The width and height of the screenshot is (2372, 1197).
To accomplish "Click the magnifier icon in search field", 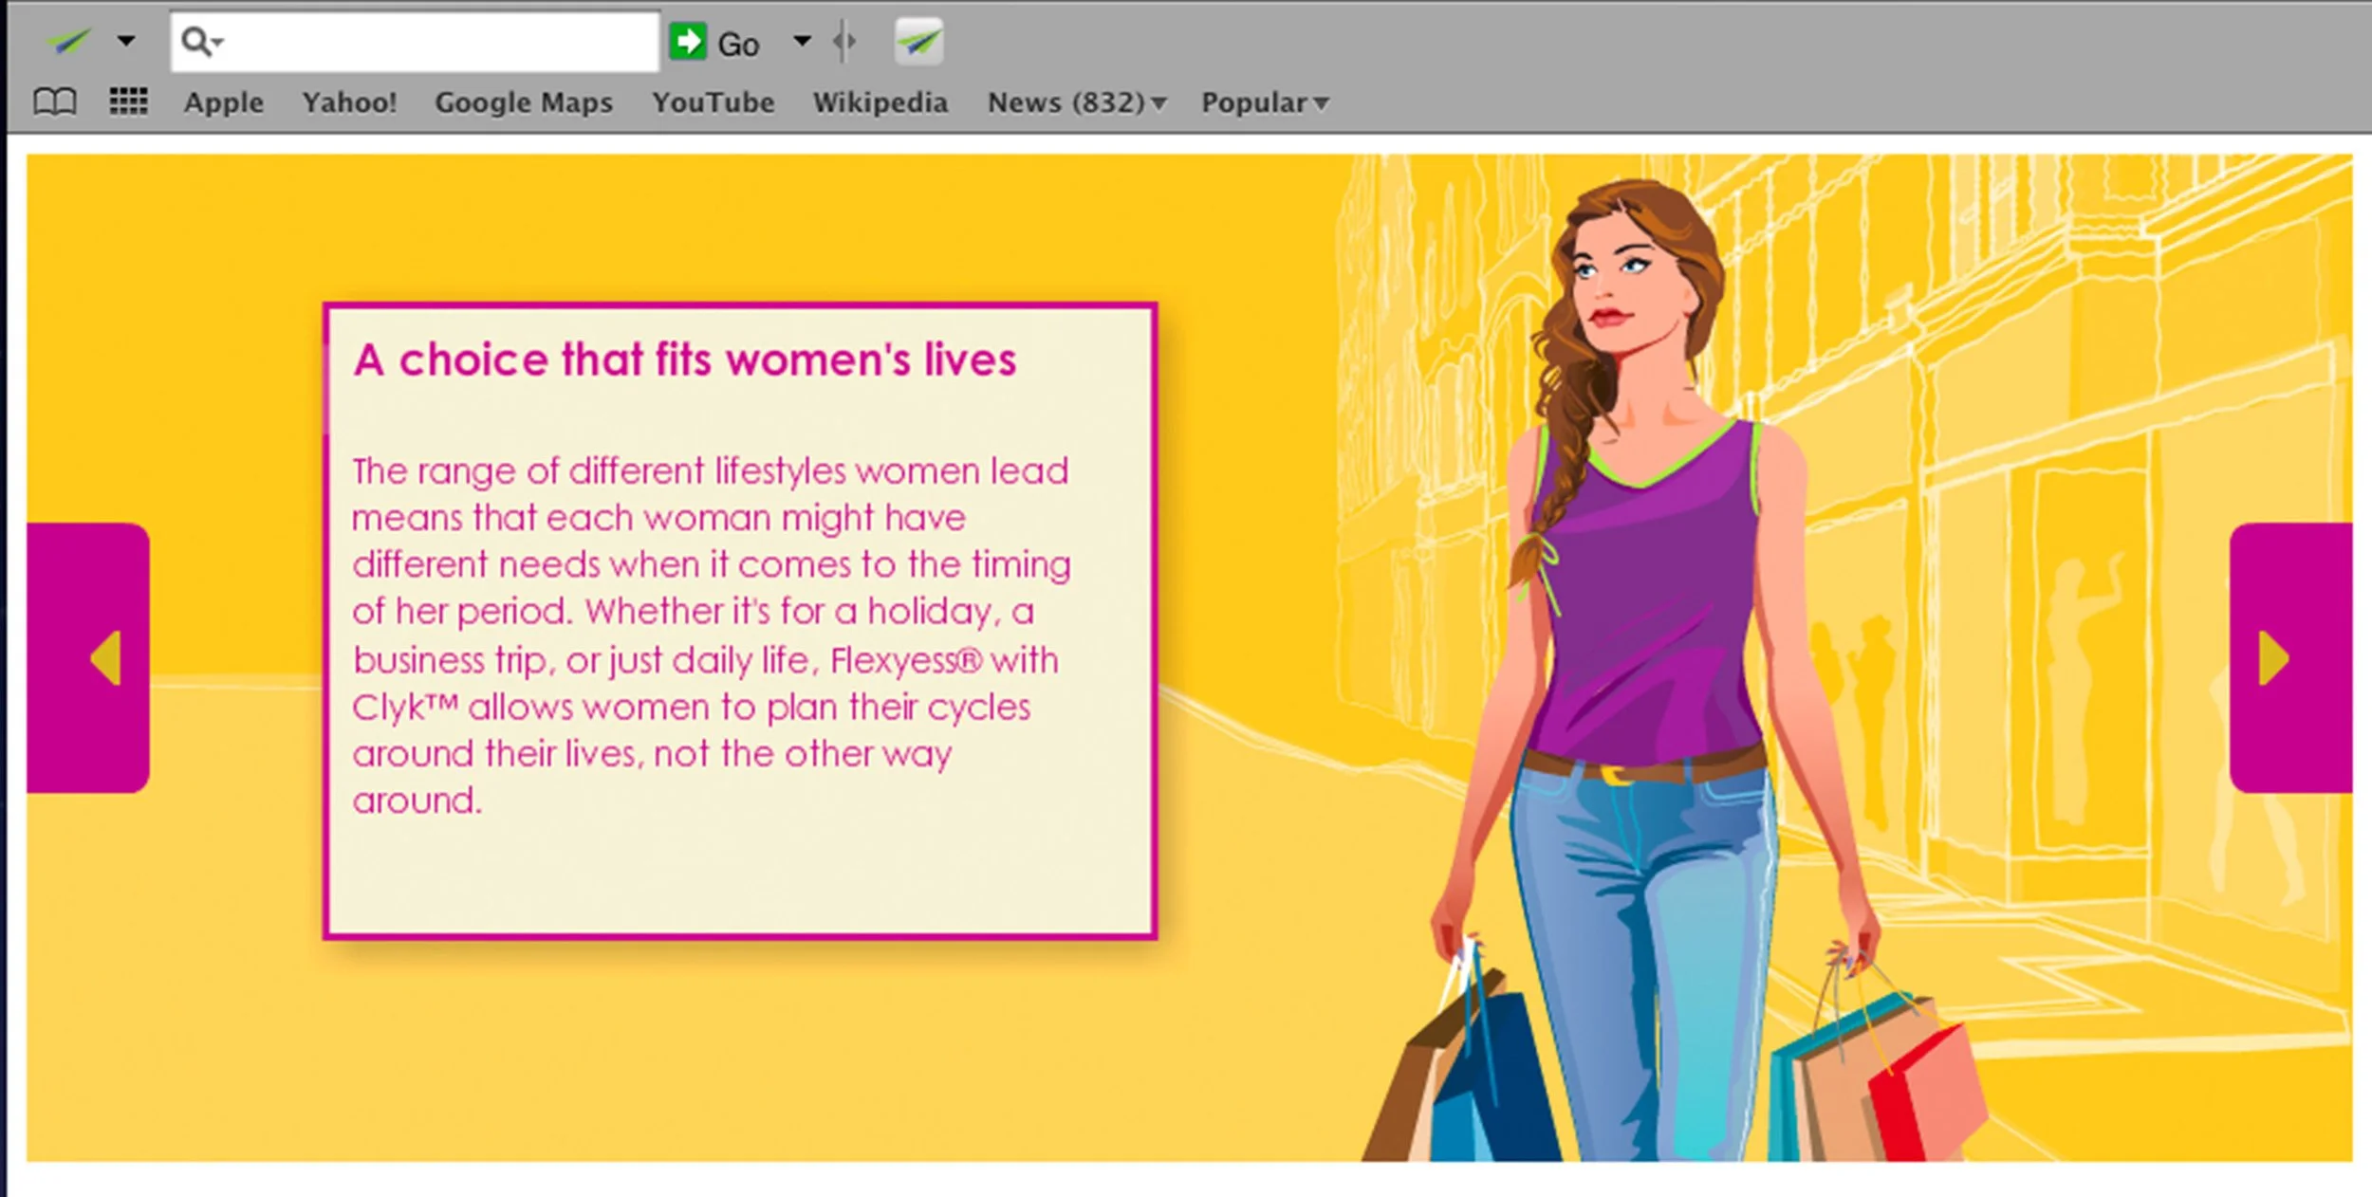I will 196,42.
